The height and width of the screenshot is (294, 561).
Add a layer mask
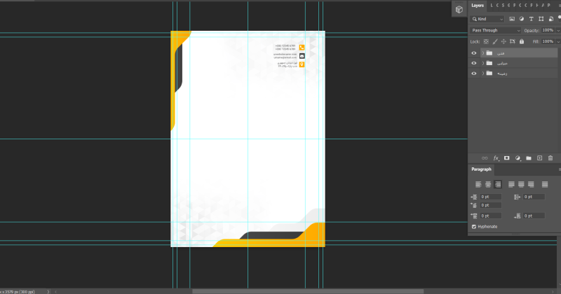click(506, 158)
